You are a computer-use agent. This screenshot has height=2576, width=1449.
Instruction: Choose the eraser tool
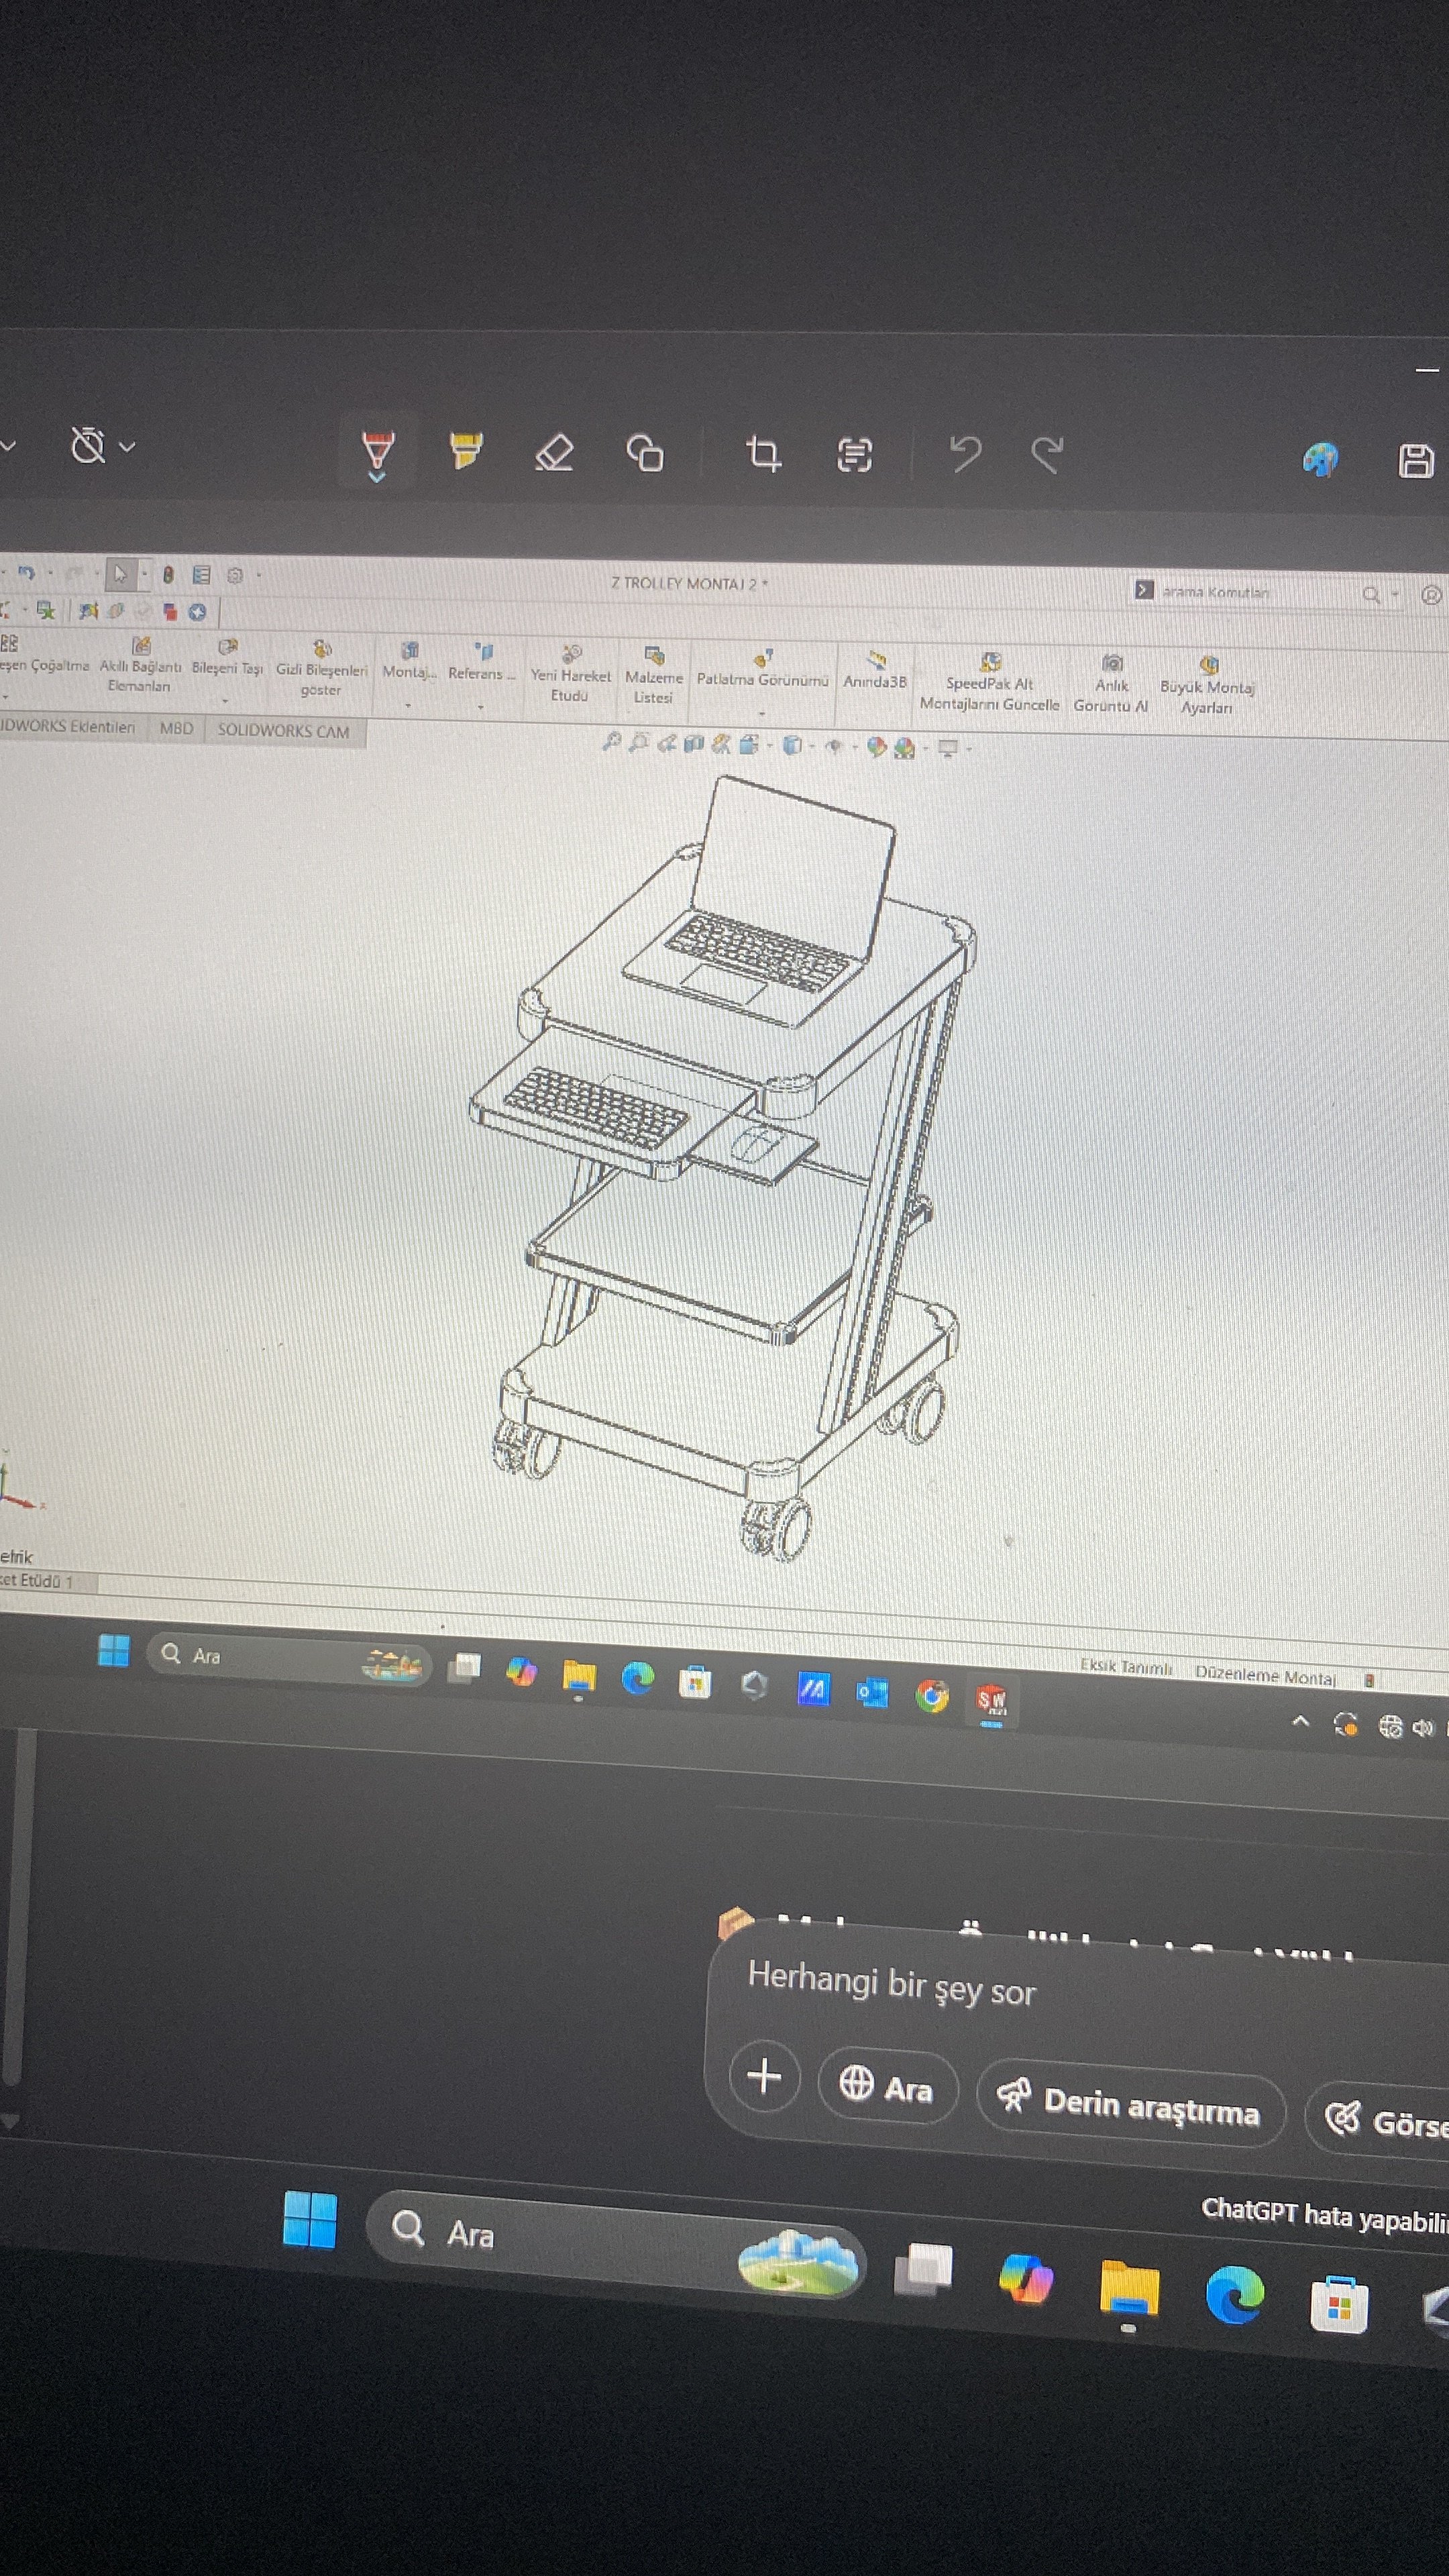554,452
